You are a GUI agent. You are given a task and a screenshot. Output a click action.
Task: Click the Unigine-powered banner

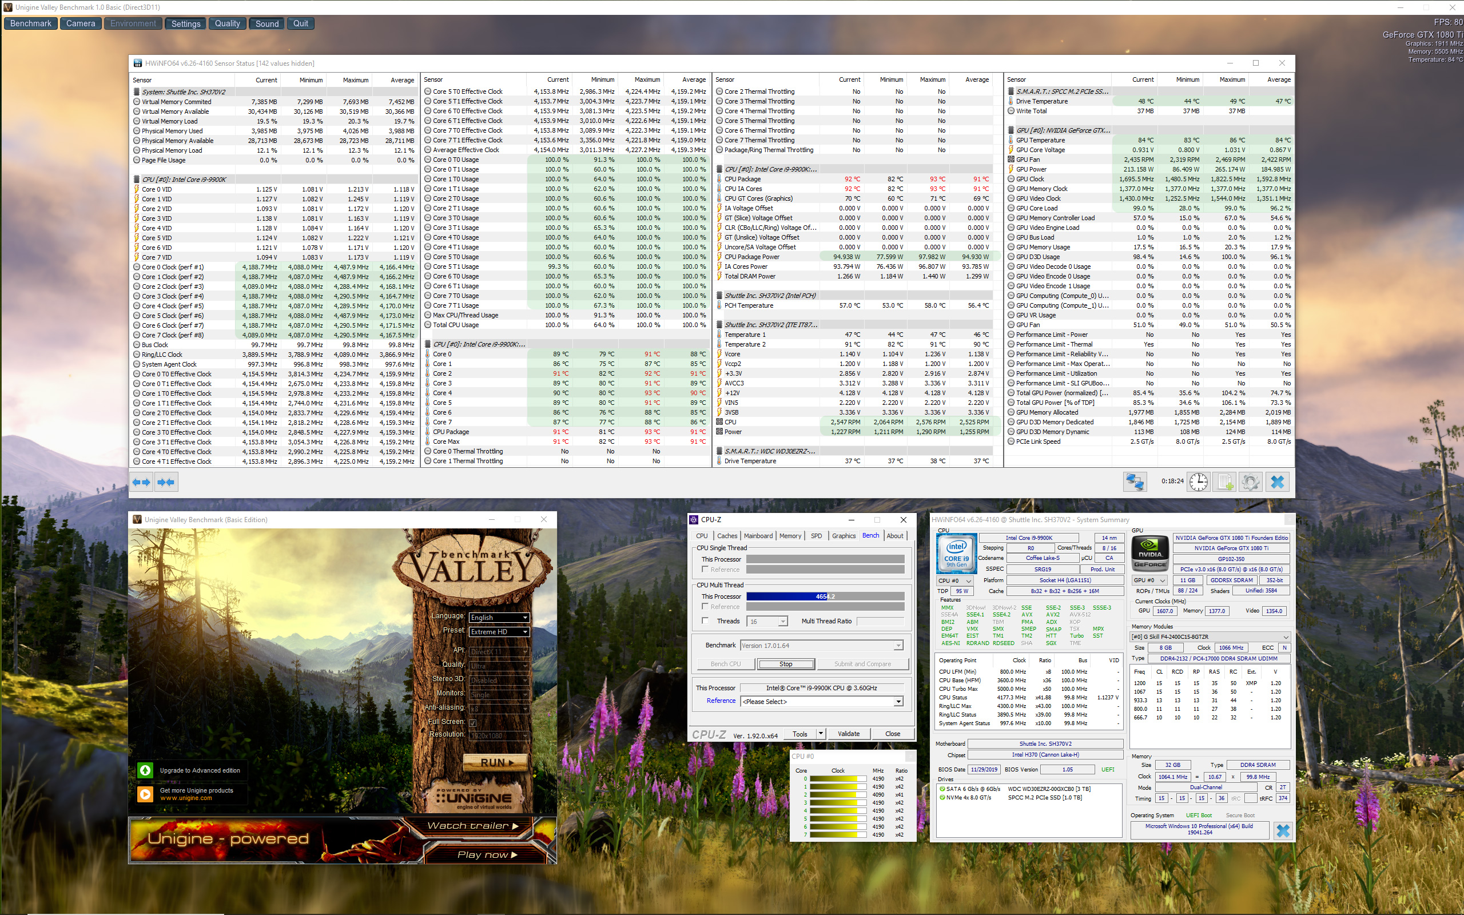pyautogui.click(x=266, y=840)
